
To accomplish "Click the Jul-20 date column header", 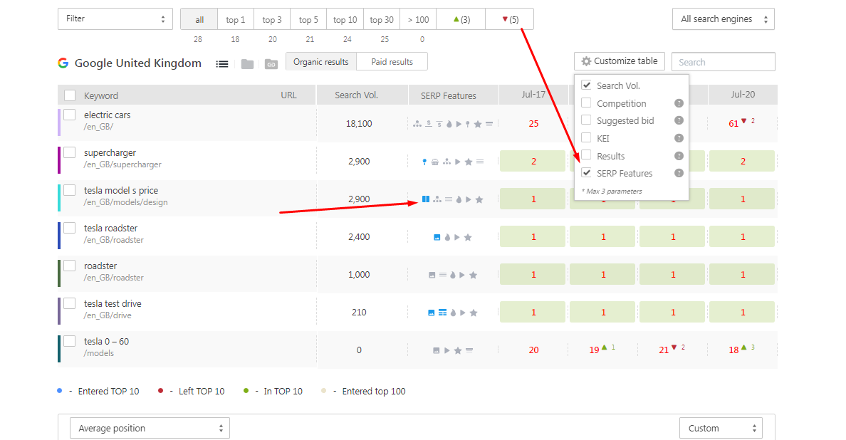I will pos(743,95).
